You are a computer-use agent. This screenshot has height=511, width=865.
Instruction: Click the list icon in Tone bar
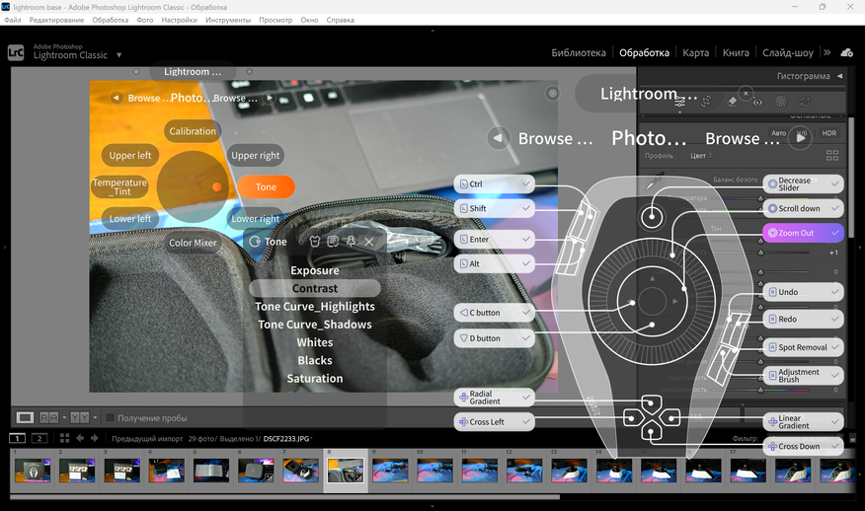333,242
